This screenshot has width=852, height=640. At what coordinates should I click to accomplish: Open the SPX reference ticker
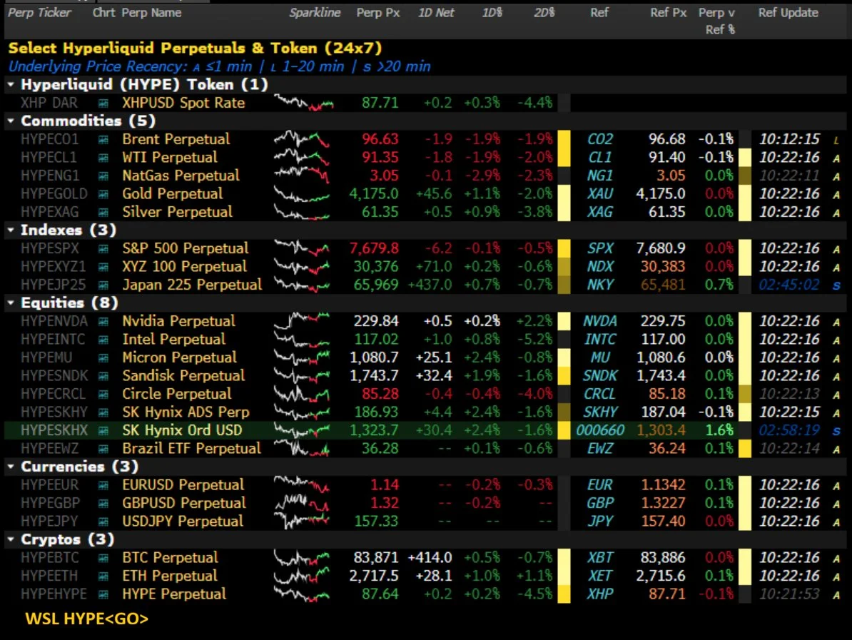pyautogui.click(x=600, y=249)
